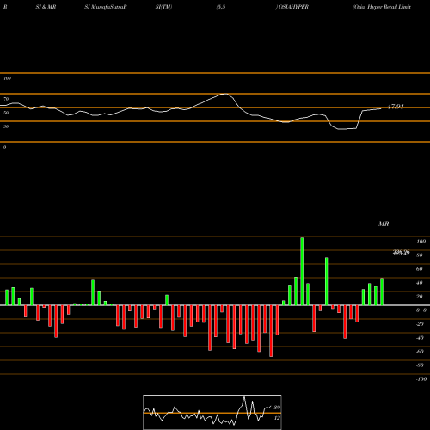
Task: Click the RSI axis label 70
Action: (6, 99)
